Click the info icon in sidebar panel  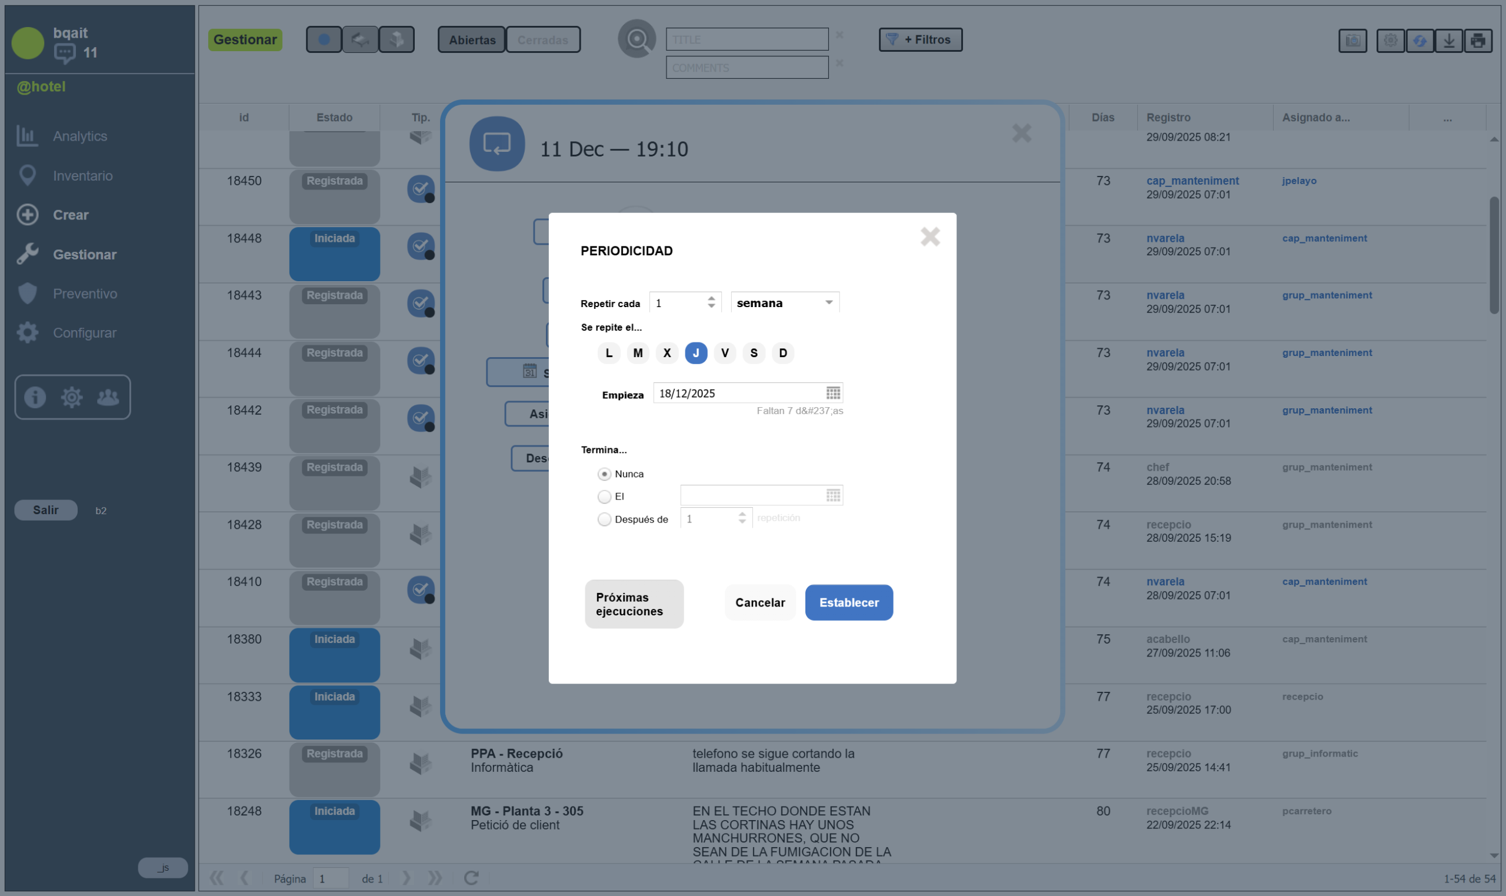click(x=35, y=397)
